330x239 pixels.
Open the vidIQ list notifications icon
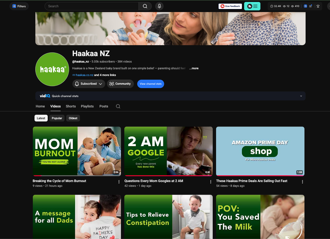(x=311, y=6)
